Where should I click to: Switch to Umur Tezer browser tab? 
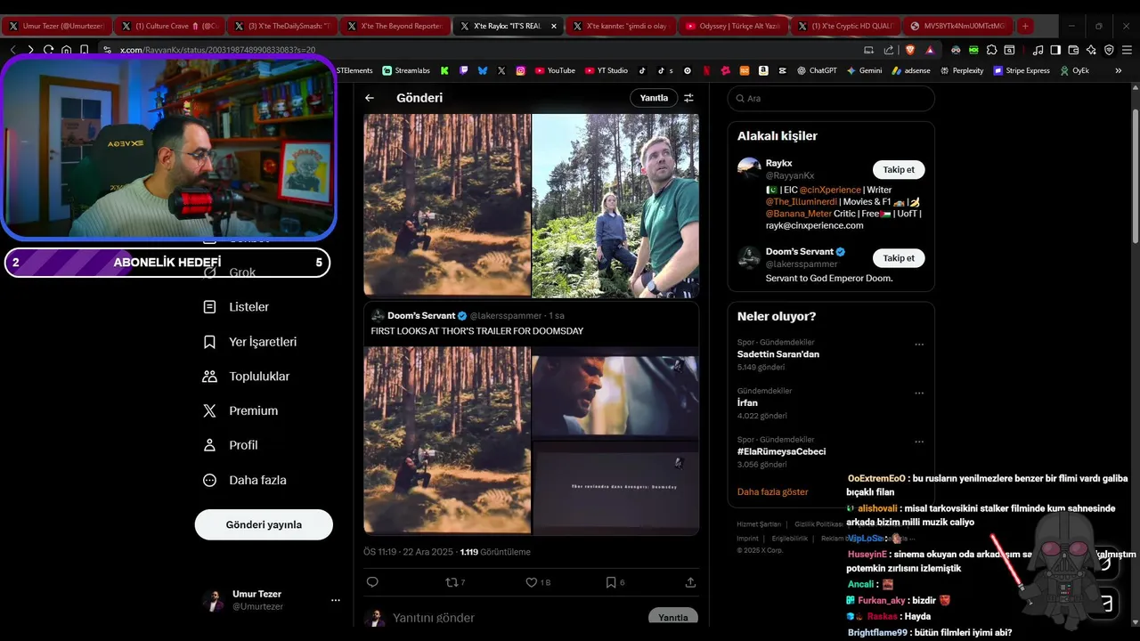click(56, 26)
